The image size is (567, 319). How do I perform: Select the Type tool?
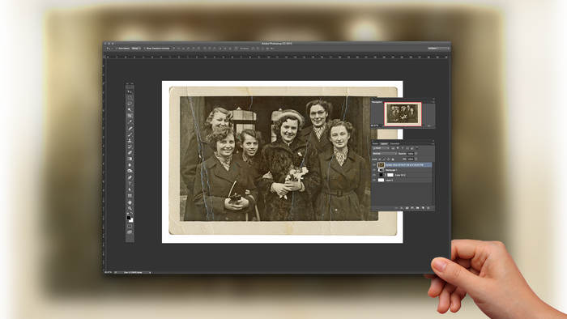130,183
